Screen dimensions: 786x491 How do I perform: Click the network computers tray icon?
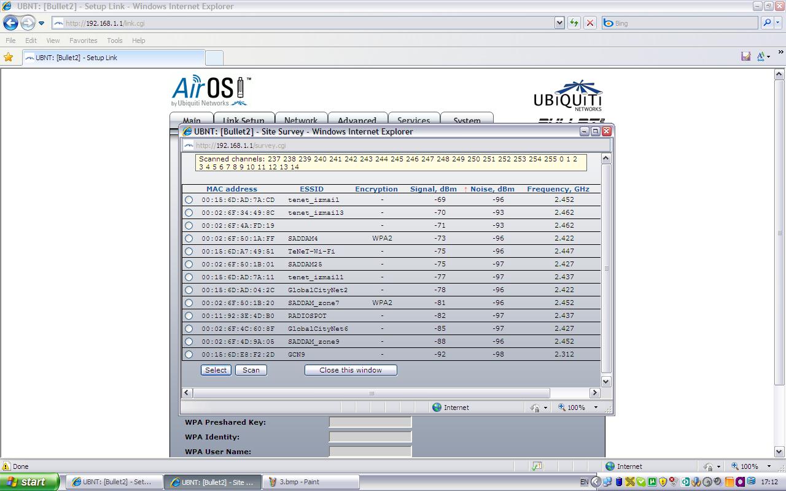[x=607, y=482]
